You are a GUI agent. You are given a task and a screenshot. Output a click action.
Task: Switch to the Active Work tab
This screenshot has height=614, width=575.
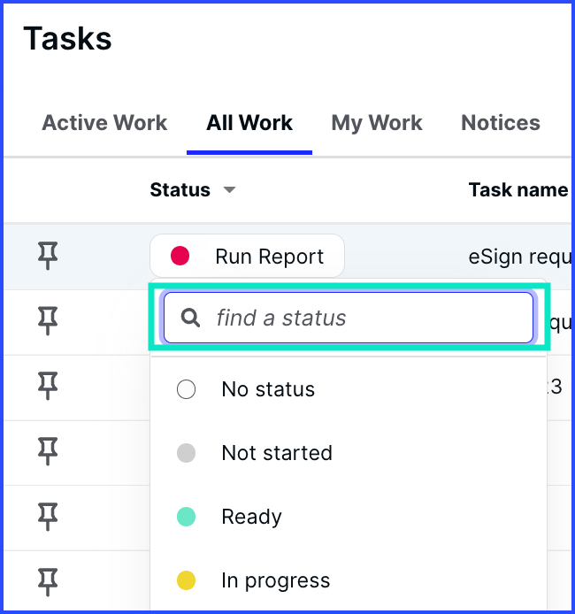[104, 123]
